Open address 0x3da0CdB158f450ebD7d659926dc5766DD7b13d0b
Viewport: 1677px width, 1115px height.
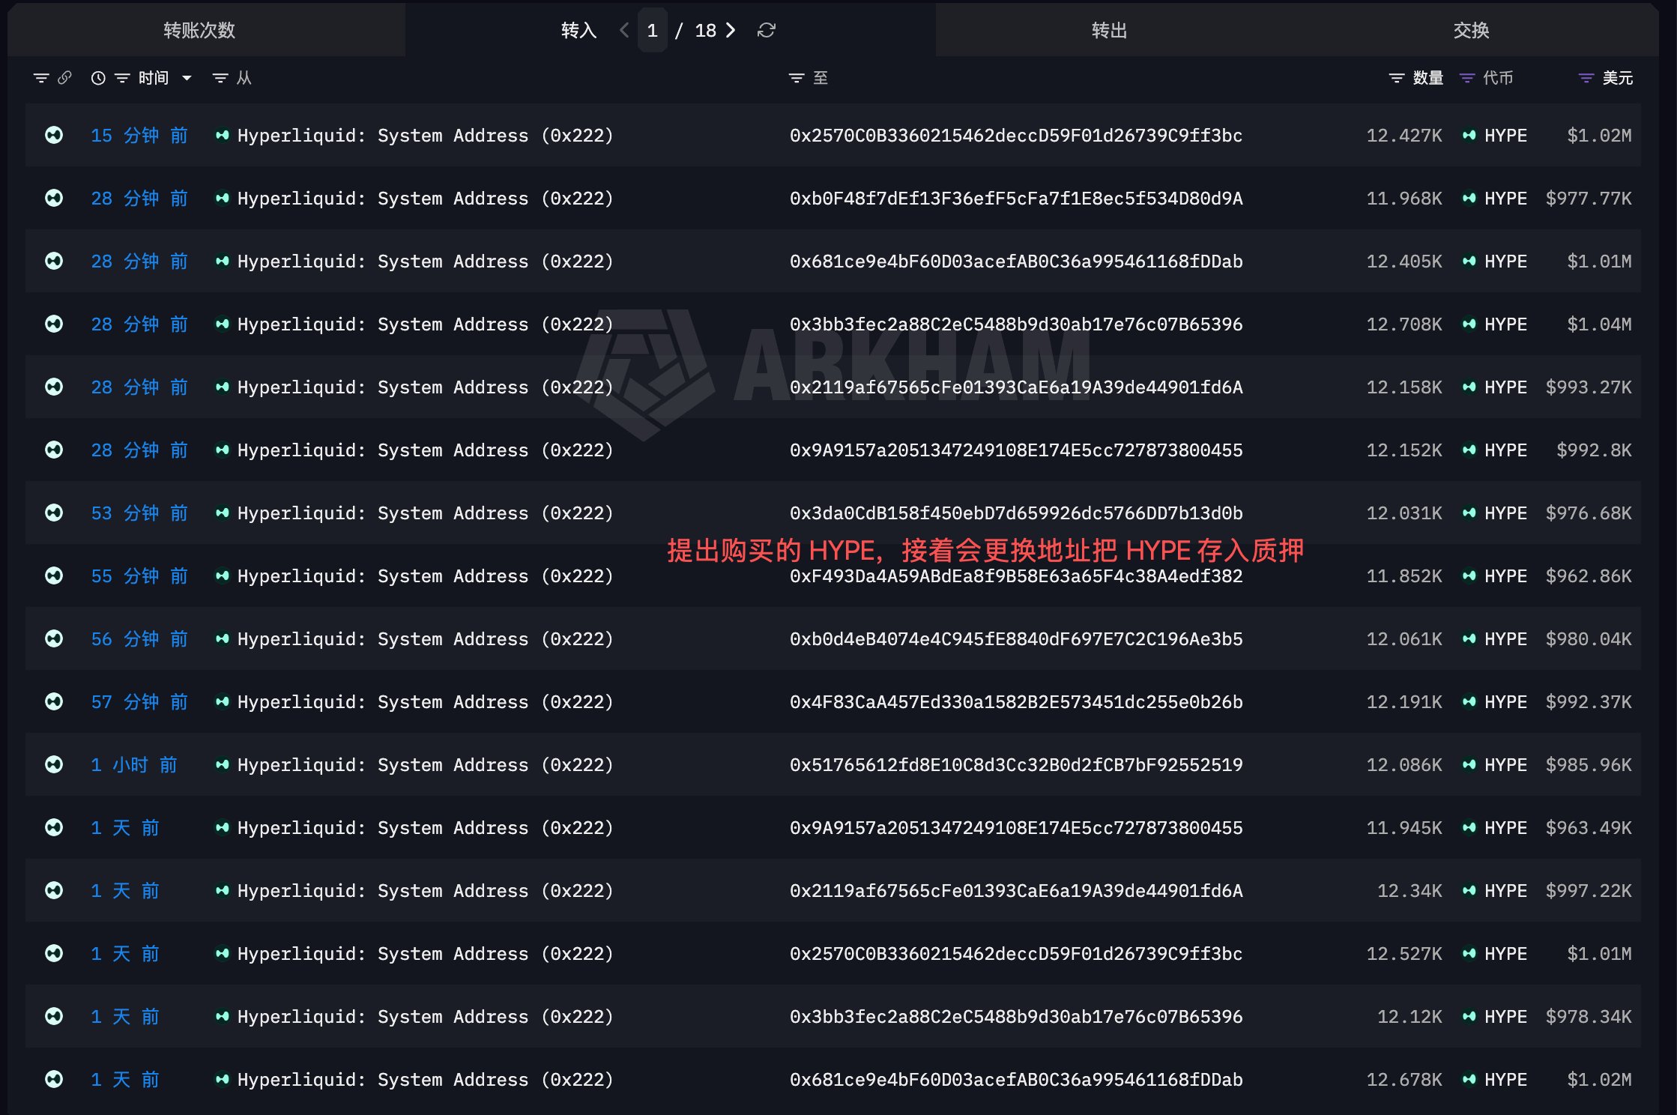point(1016,513)
